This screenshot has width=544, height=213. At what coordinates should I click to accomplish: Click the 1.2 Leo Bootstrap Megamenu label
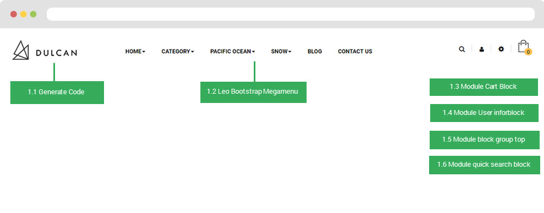pyautogui.click(x=253, y=92)
